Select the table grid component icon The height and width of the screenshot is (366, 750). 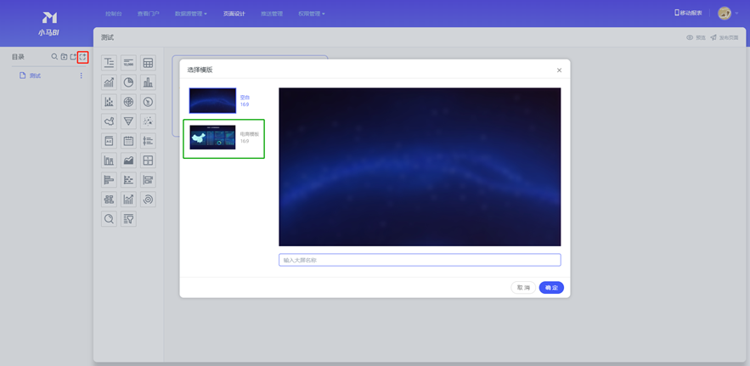click(x=148, y=63)
